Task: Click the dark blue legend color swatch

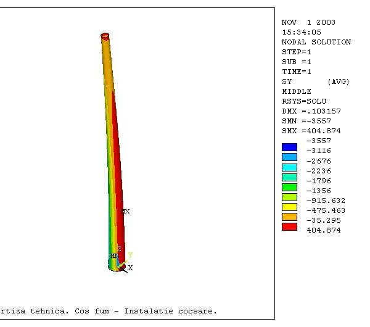Action: point(289,147)
